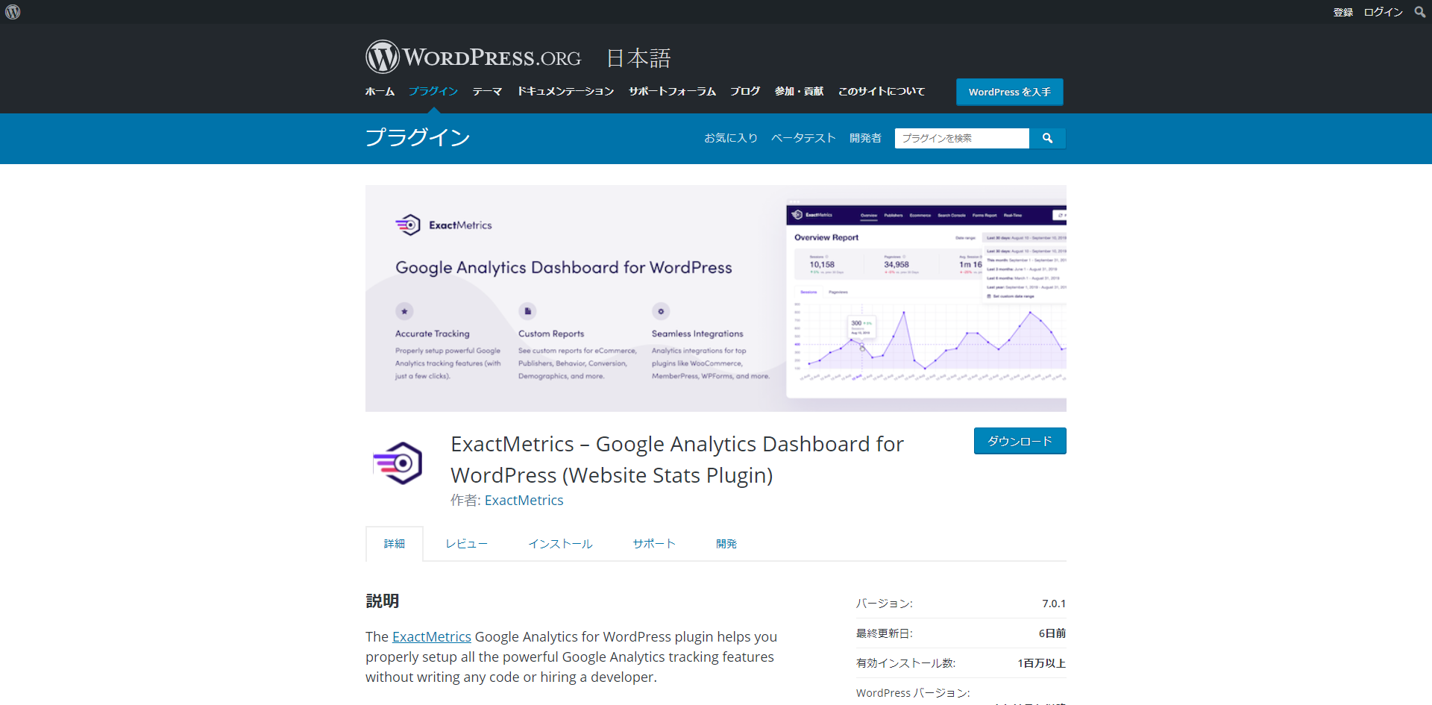Navigate to ホーム in the main menu
Image resolution: width=1432 pixels, height=705 pixels.
coord(380,91)
